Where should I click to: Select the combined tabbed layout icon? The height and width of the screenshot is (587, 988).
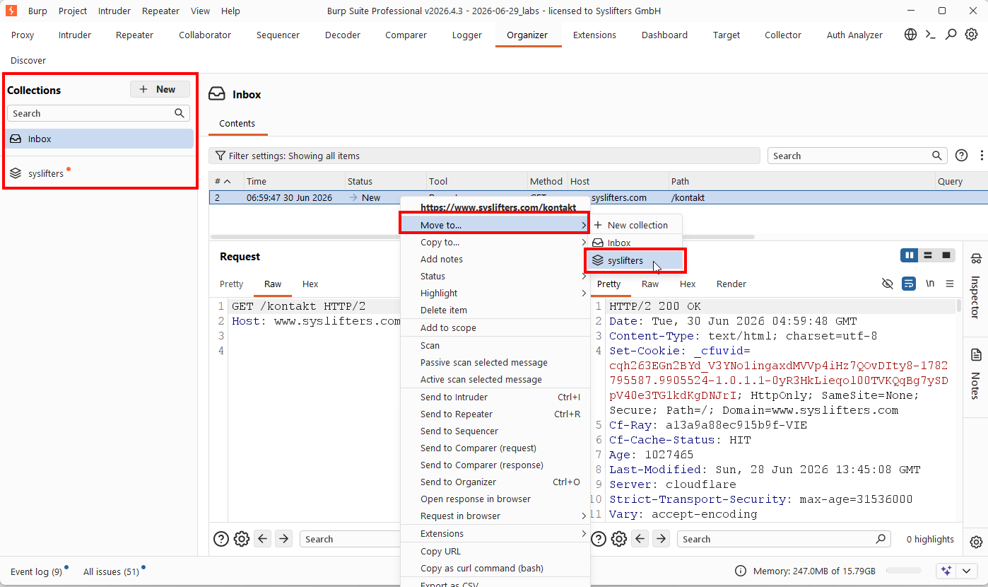point(946,255)
